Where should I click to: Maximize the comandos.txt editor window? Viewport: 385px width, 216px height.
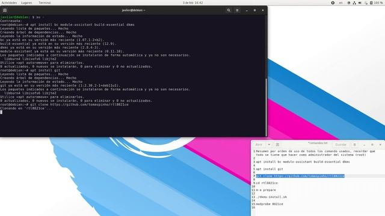click(372, 145)
